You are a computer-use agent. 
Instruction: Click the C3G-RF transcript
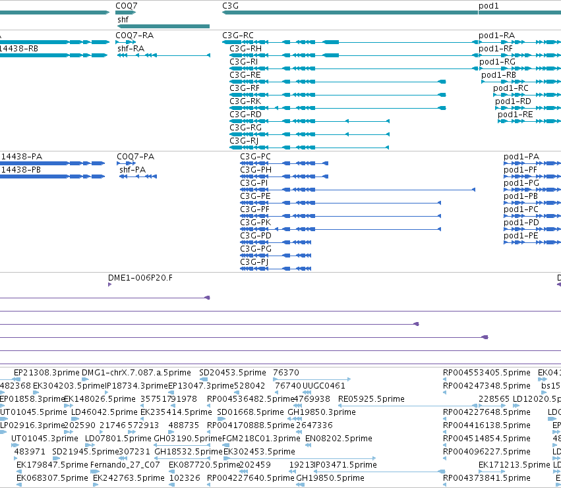[338, 95]
